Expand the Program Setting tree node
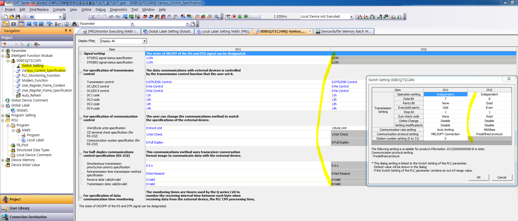This screenshot has height=221, width=518. click(x=3, y=115)
